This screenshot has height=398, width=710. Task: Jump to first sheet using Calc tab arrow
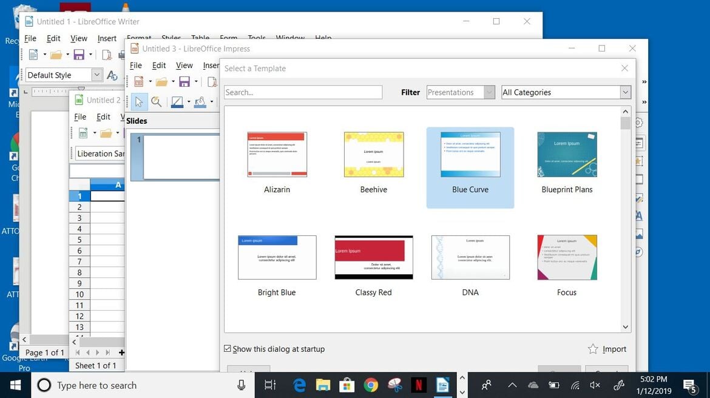point(78,352)
